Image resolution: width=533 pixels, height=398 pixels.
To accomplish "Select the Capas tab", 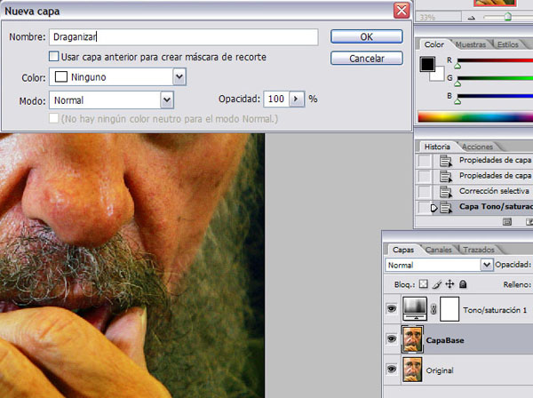I will (x=403, y=250).
